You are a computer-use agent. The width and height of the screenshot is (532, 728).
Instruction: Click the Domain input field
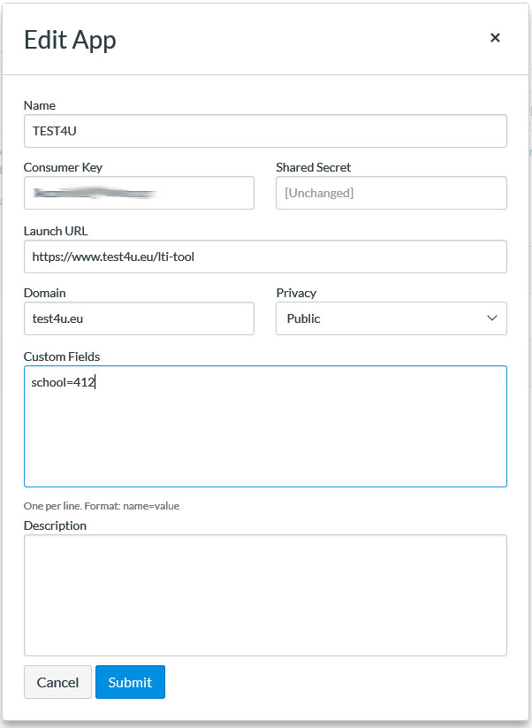(x=139, y=318)
